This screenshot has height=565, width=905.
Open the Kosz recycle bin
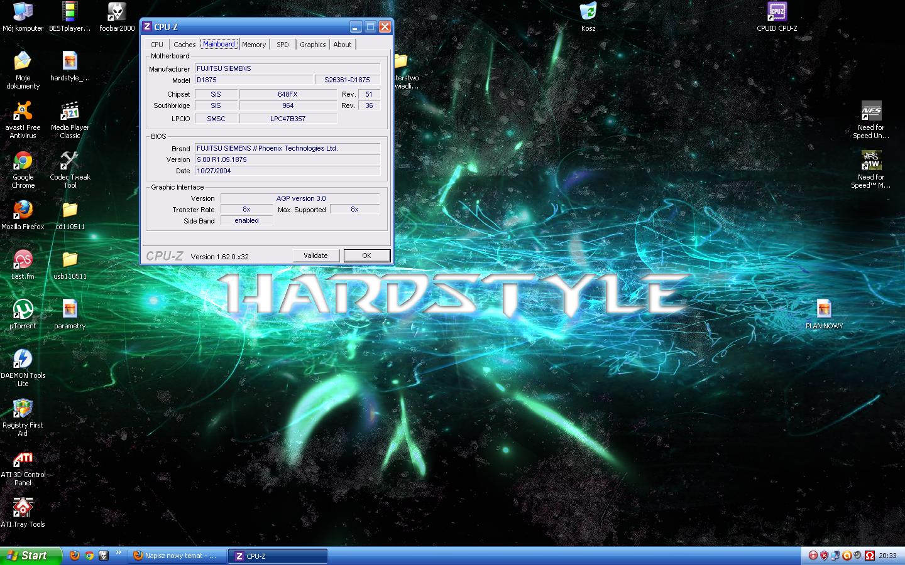(x=588, y=13)
